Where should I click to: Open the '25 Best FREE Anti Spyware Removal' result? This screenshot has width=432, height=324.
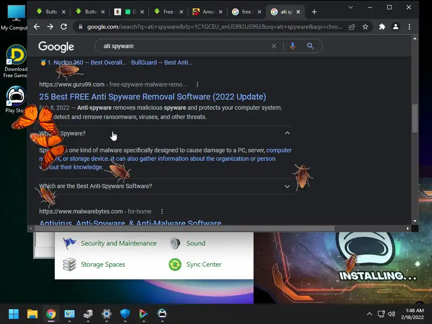coord(152,97)
